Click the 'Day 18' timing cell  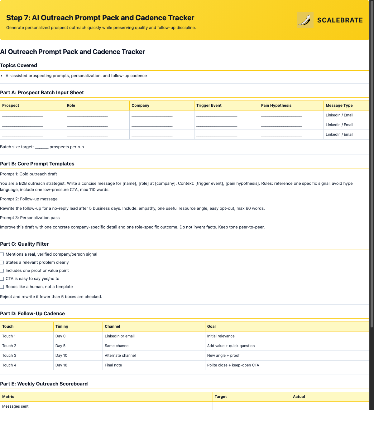pyautogui.click(x=78, y=365)
